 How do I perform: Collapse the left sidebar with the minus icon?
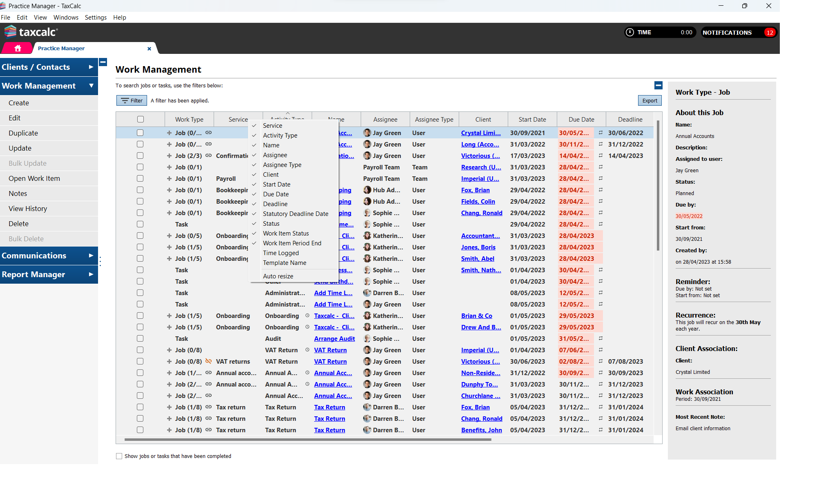click(103, 62)
